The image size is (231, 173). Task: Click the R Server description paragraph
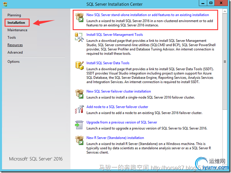coord(149,148)
